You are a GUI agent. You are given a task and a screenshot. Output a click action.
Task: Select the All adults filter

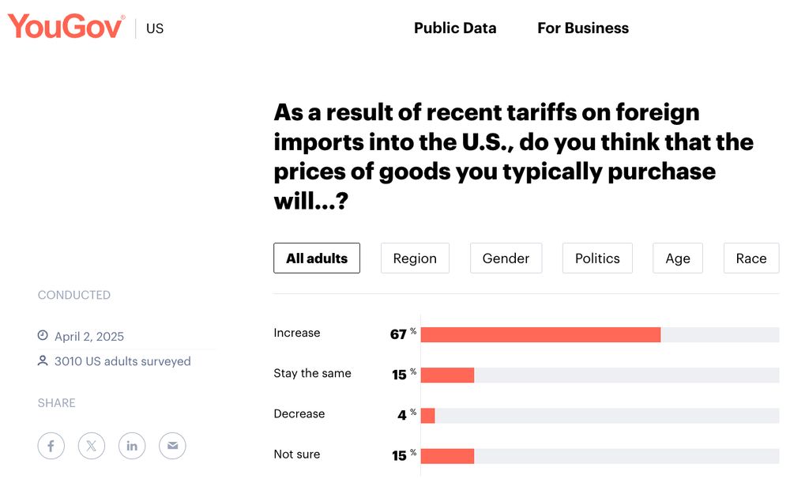[x=317, y=258]
